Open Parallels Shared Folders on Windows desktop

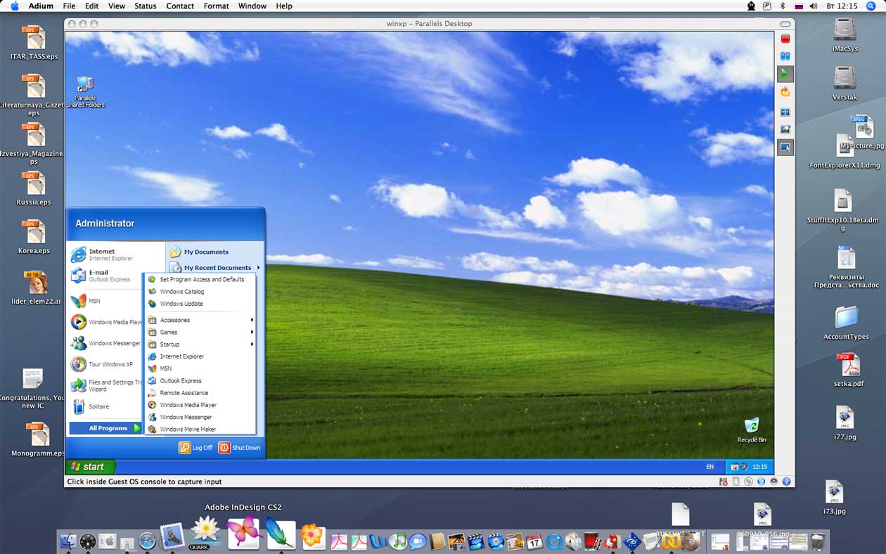click(x=85, y=92)
